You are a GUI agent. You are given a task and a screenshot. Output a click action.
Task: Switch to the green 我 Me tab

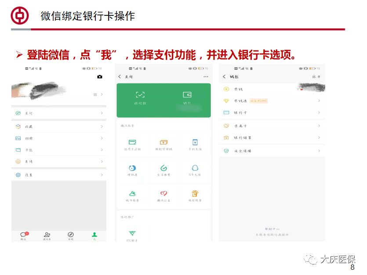[x=94, y=236]
